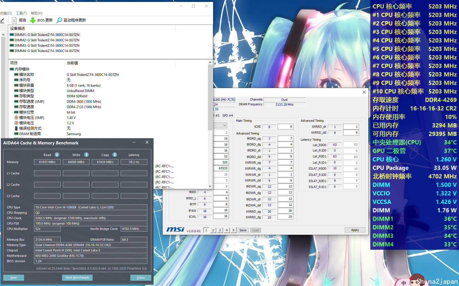Click the Memory Read result 61833 MB/s

tap(47, 162)
